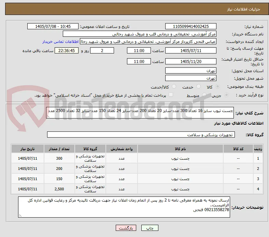Viewport: 269px width, 237px height.
Task: Open the اطلاعات تماس خریدار link
Action: tap(60, 42)
